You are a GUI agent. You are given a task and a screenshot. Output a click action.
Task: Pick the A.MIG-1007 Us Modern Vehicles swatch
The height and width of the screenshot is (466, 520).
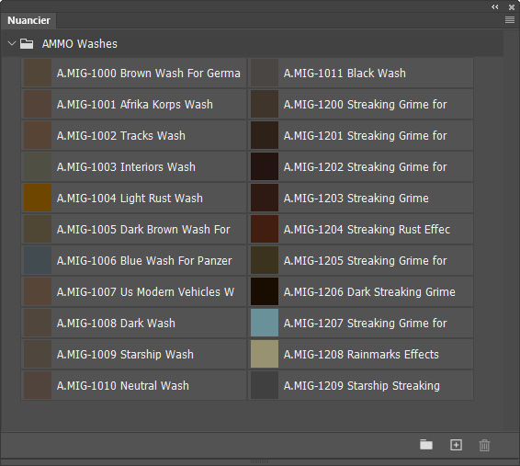tap(38, 291)
